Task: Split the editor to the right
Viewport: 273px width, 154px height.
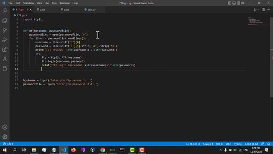Action: click(x=263, y=10)
